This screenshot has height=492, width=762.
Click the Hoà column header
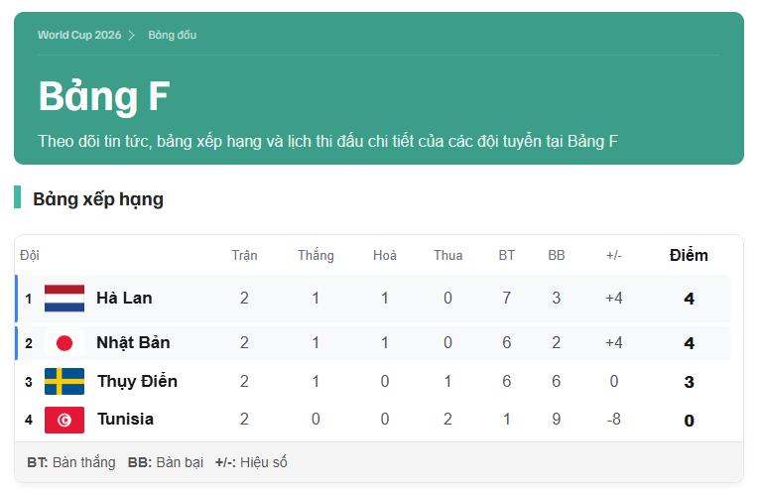point(385,256)
